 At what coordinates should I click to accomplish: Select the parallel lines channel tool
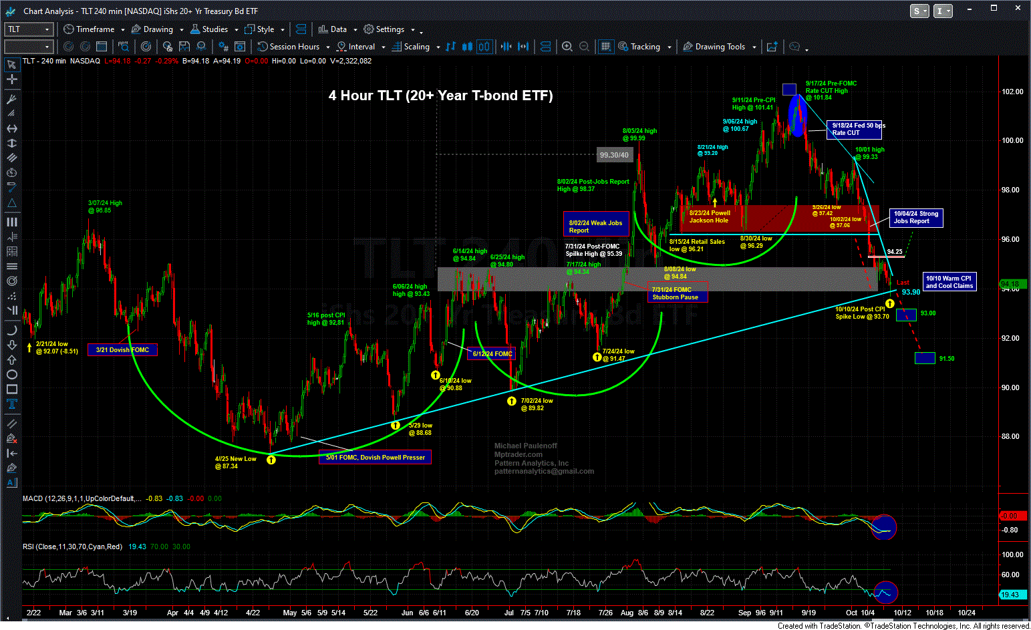[11, 158]
